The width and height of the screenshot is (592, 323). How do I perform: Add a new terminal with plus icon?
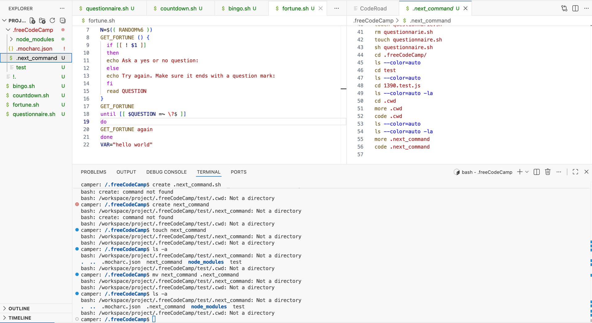[x=520, y=172]
